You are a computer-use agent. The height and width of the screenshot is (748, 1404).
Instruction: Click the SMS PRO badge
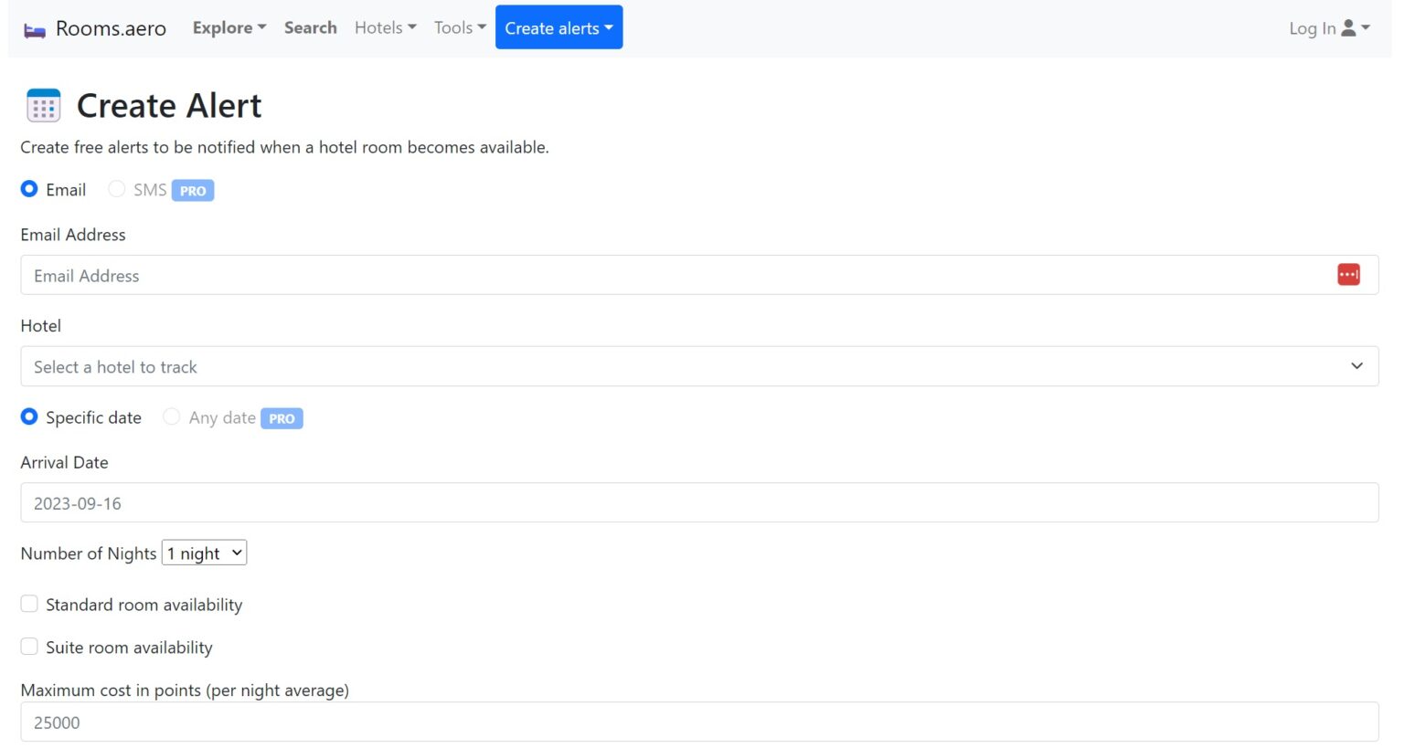(193, 191)
